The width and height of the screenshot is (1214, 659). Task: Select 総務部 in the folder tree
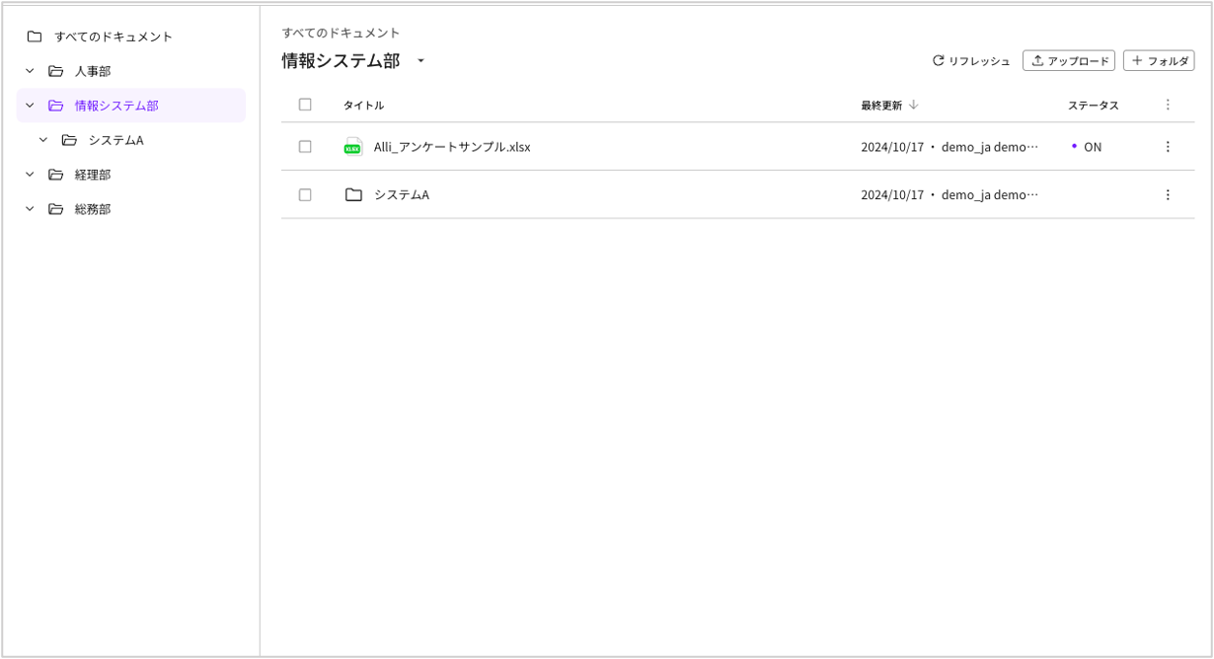click(x=93, y=209)
